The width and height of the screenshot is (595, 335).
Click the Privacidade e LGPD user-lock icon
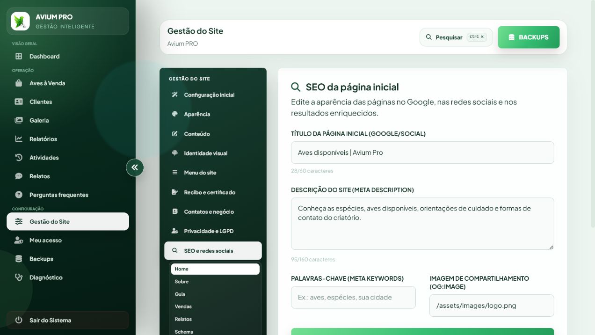coord(175,231)
